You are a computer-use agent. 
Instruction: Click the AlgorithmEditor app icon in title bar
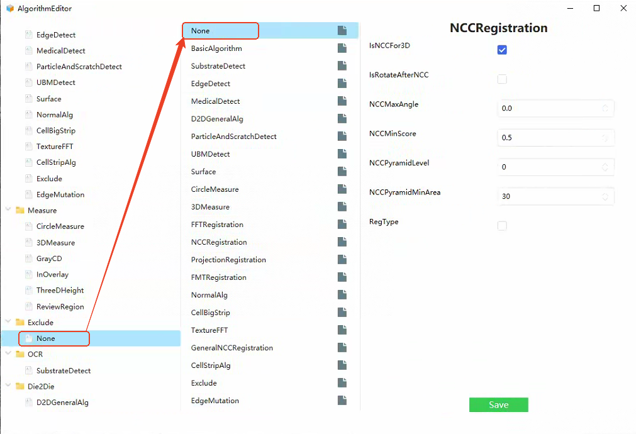pos(10,9)
